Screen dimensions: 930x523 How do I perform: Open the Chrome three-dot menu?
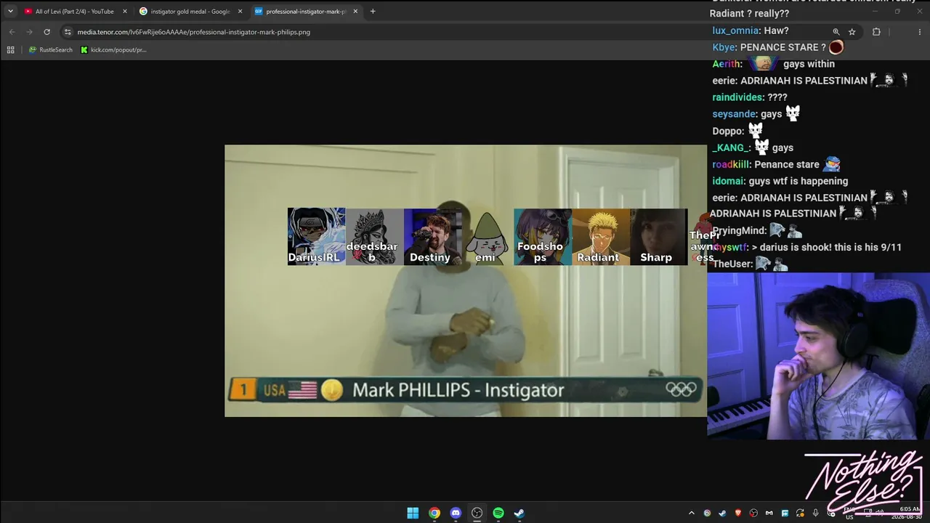coord(919,32)
